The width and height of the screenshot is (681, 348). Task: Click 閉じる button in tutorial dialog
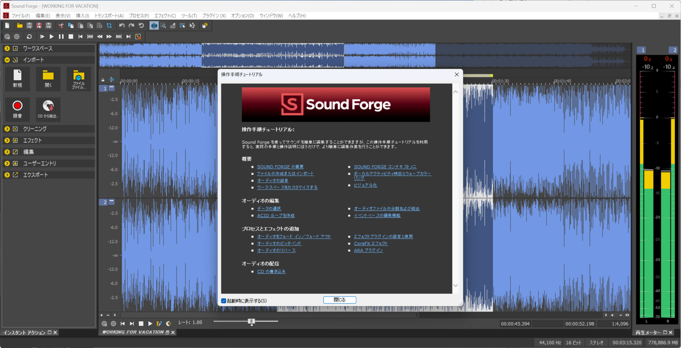pyautogui.click(x=339, y=300)
